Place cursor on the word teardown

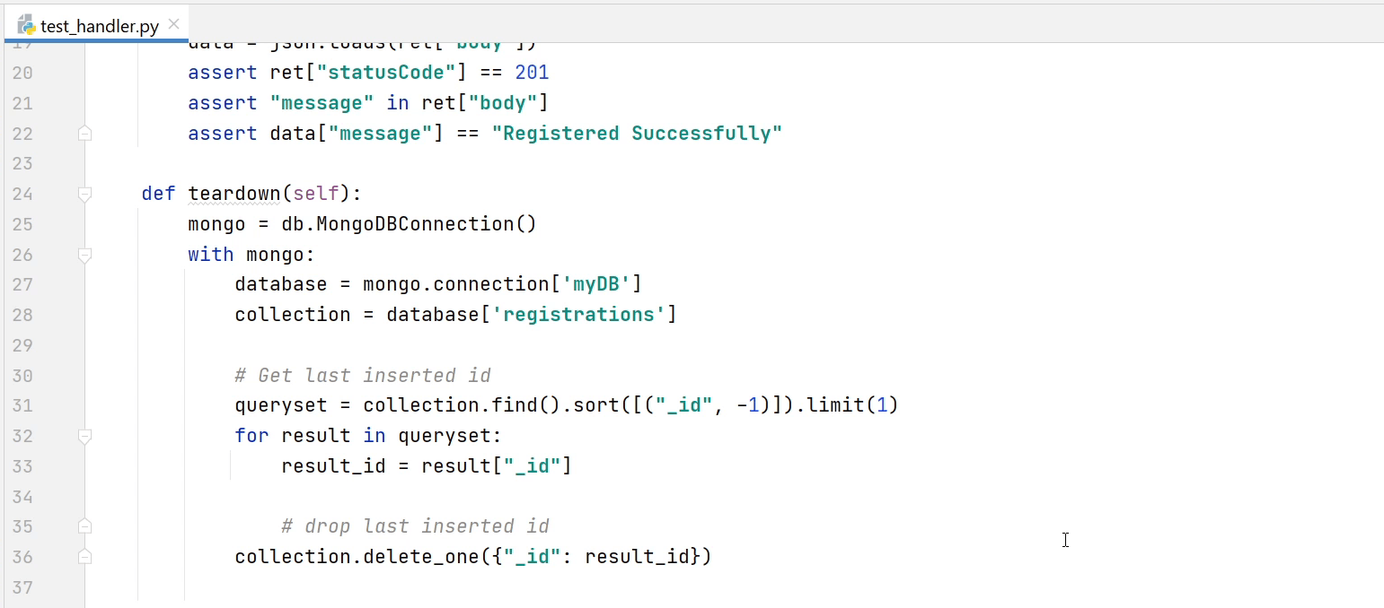[234, 193]
